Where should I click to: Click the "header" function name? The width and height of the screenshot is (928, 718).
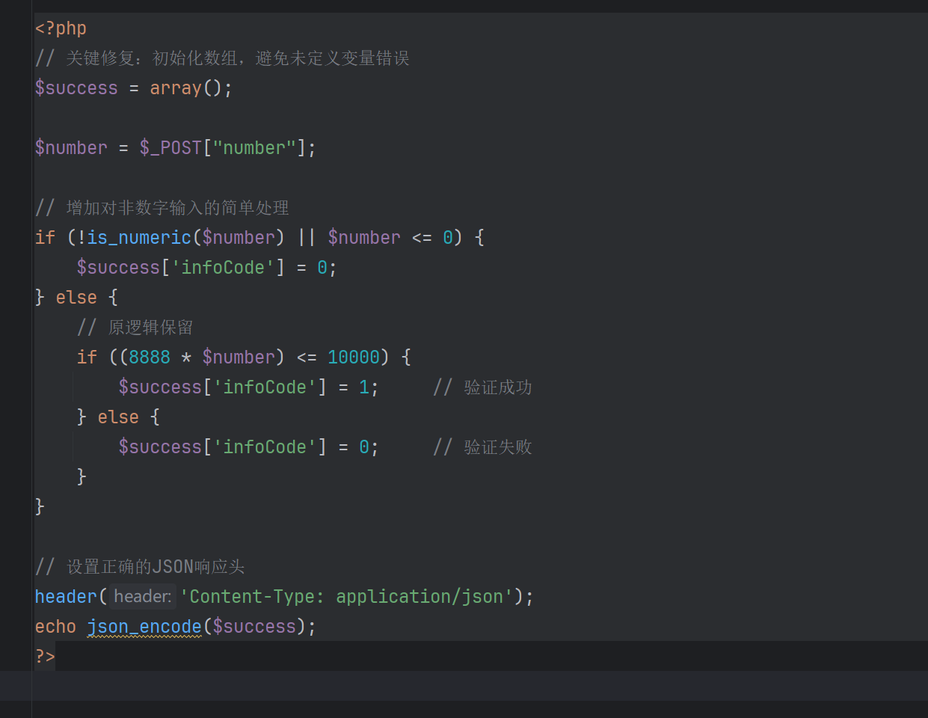[x=66, y=597]
